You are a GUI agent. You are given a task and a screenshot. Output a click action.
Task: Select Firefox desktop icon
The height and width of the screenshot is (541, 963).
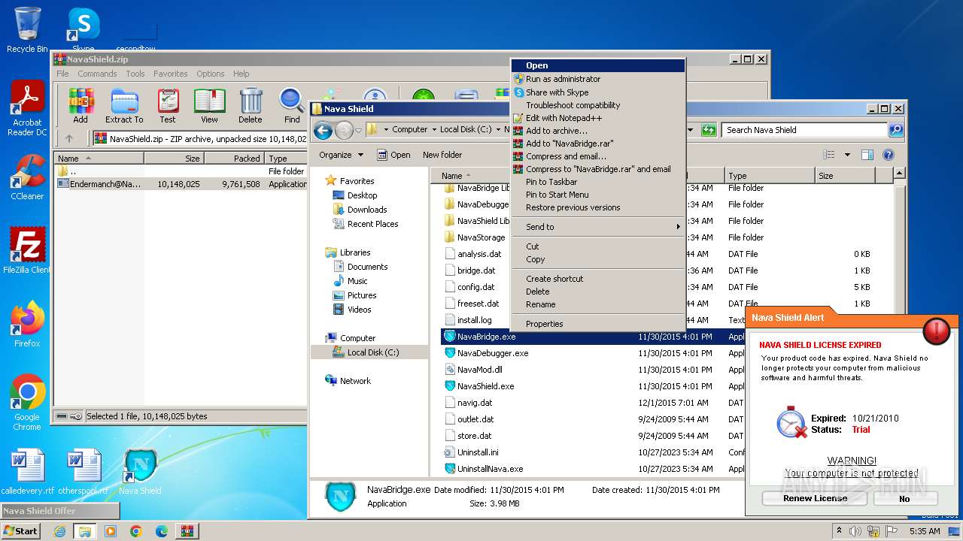pyautogui.click(x=27, y=324)
